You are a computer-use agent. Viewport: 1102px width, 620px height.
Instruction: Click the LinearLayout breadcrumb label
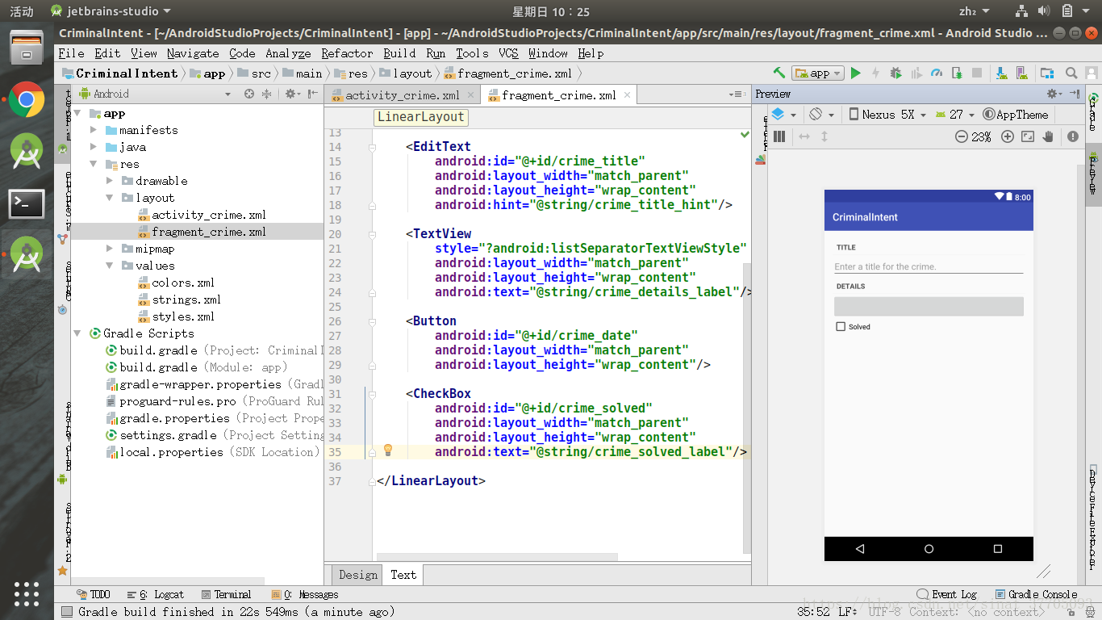point(421,117)
